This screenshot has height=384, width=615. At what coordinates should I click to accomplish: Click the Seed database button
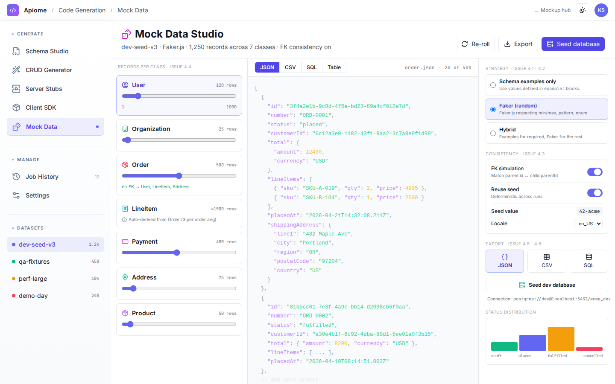point(573,44)
